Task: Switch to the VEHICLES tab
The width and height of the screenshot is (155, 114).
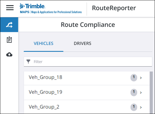Action: coord(43,44)
